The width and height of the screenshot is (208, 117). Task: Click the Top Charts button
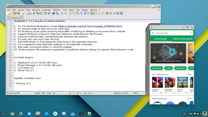[157, 68]
